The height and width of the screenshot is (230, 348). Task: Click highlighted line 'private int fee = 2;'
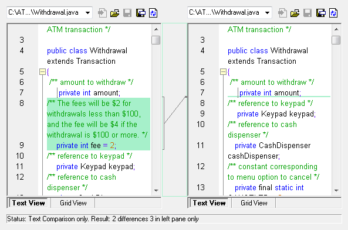[86, 146]
